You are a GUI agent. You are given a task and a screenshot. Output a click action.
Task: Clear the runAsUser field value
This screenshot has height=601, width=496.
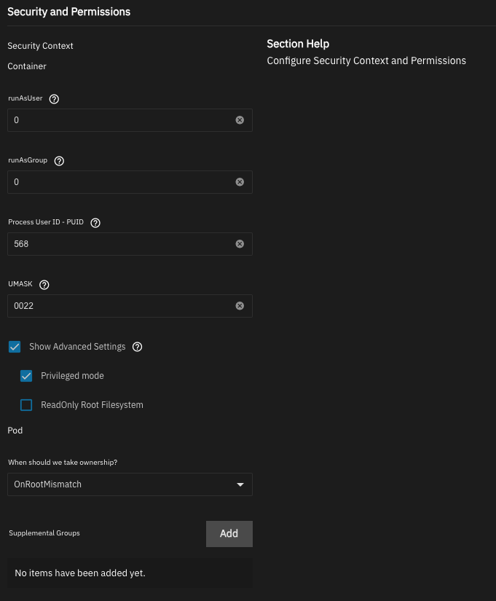pyautogui.click(x=240, y=120)
